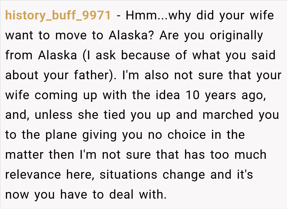Click the word "giving" in the comment
The image size is (287, 209).
[x=99, y=135]
